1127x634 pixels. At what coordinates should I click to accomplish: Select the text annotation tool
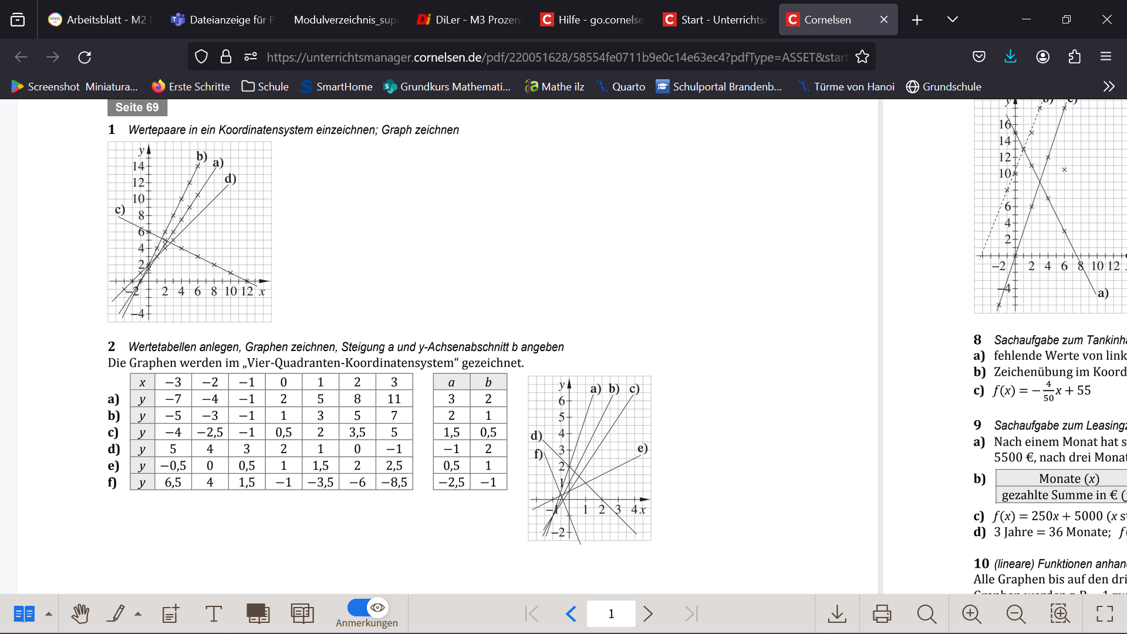click(214, 614)
